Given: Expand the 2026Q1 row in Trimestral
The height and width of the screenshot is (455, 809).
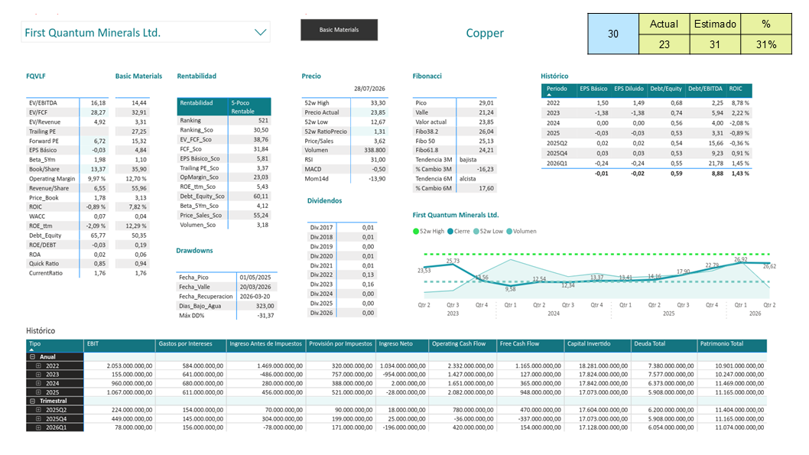Looking at the screenshot, I should pyautogui.click(x=38, y=427).
